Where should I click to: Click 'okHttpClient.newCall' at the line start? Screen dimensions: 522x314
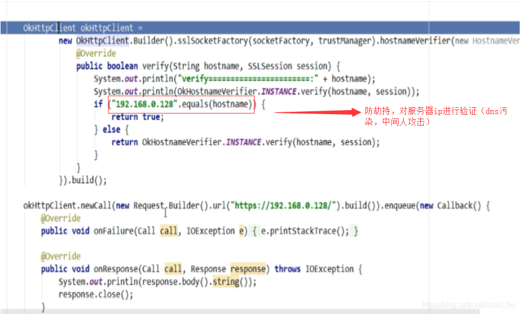tap(67, 205)
